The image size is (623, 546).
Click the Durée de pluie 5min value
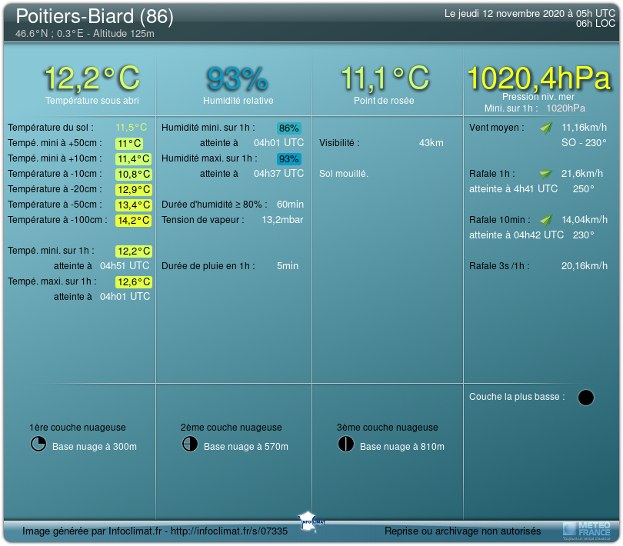click(x=288, y=266)
